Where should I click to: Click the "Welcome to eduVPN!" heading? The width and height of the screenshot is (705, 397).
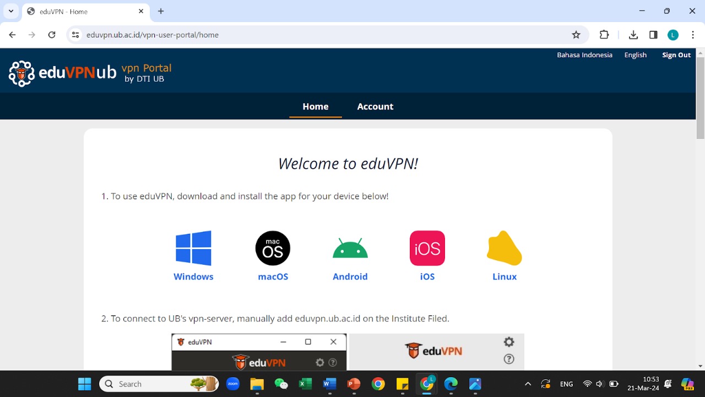coord(348,164)
